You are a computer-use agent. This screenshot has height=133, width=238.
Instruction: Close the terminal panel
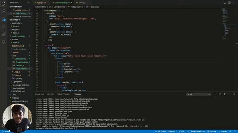pyautogui.click(x=234, y=94)
